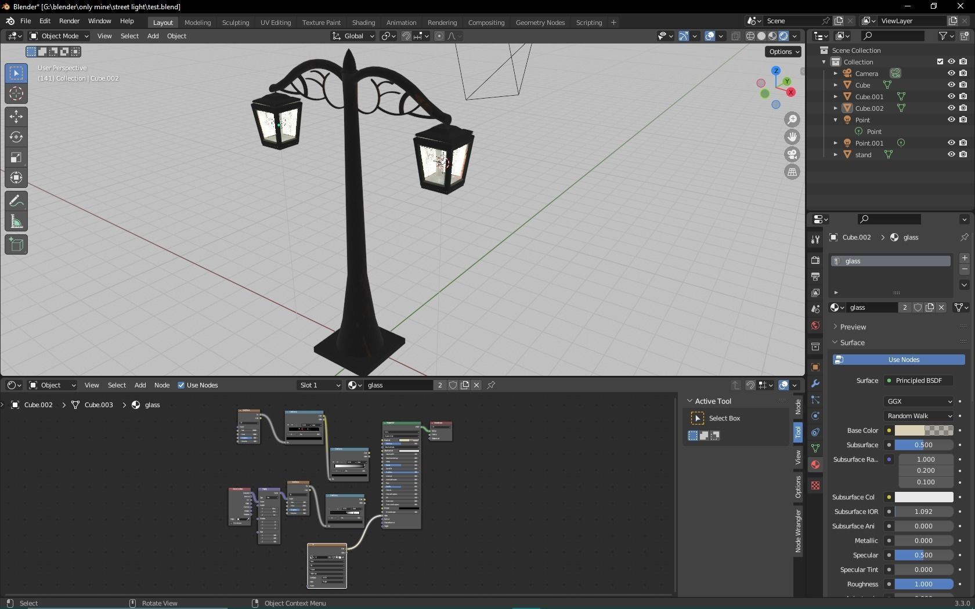975x609 pixels.
Task: Open the Render properties tab icon
Action: [815, 260]
